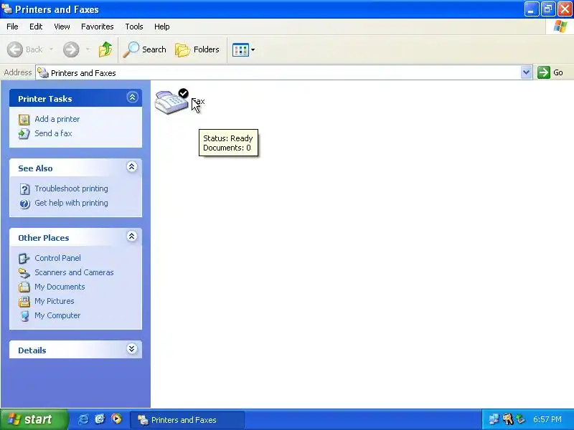Click the Go button
This screenshot has height=430, width=574.
550,72
